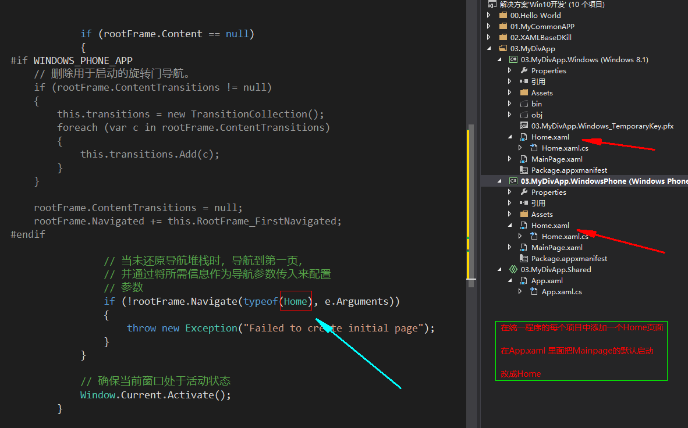Screen dimensions: 688x428
Task: Click the dotted folder icon of obj
Action: [524, 115]
